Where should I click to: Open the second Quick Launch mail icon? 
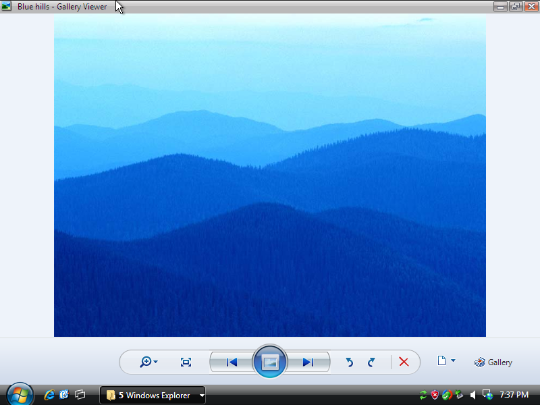click(64, 395)
